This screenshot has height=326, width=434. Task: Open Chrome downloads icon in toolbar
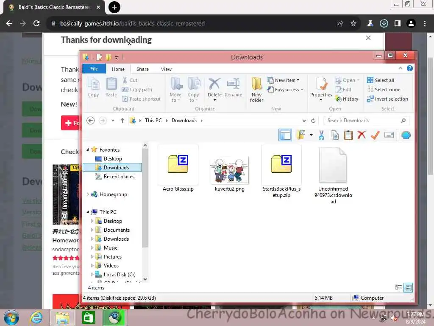coord(384,24)
